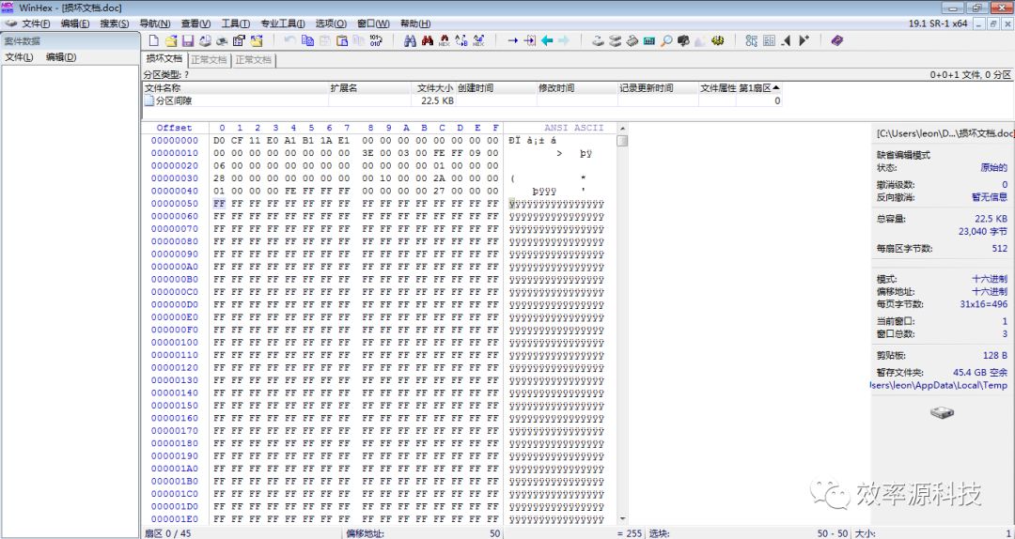Open 编辑(D) in the case data panel

(x=61, y=57)
